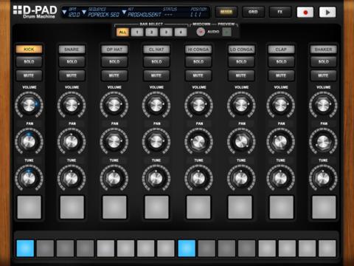Toggle the first lit step in sequencer row
The height and width of the screenshot is (266, 354).
click(x=25, y=248)
